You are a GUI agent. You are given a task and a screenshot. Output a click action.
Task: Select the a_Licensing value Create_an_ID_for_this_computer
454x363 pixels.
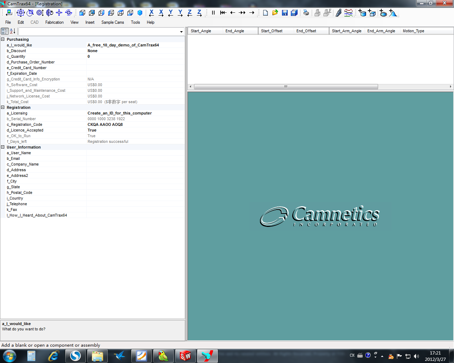[120, 113]
